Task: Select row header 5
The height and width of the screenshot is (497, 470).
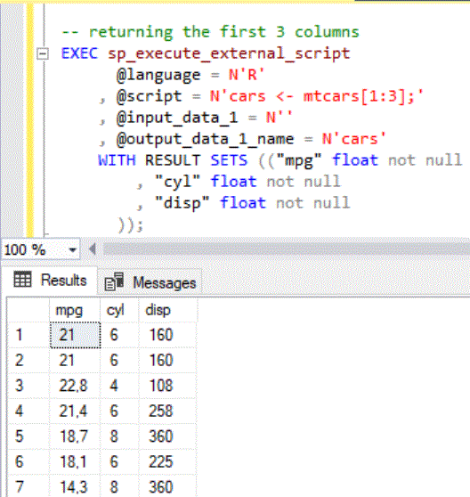Action: pyautogui.click(x=28, y=436)
